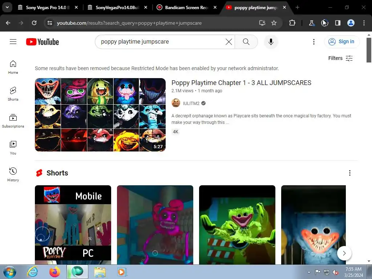372x279 pixels.
Task: Open the media player taskbar icon
Action: 122,272
